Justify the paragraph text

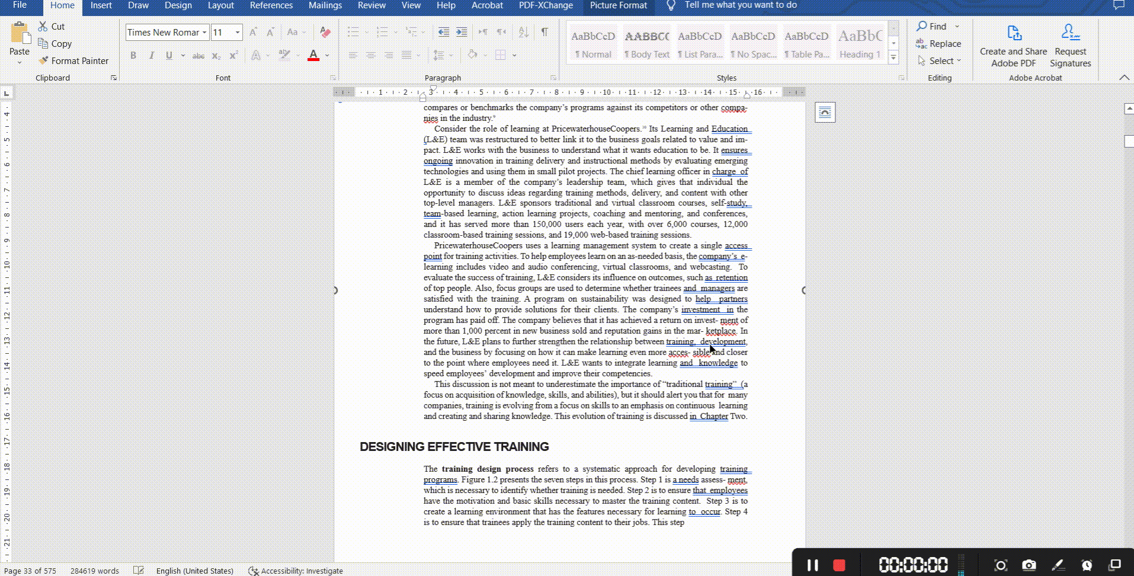click(406, 56)
